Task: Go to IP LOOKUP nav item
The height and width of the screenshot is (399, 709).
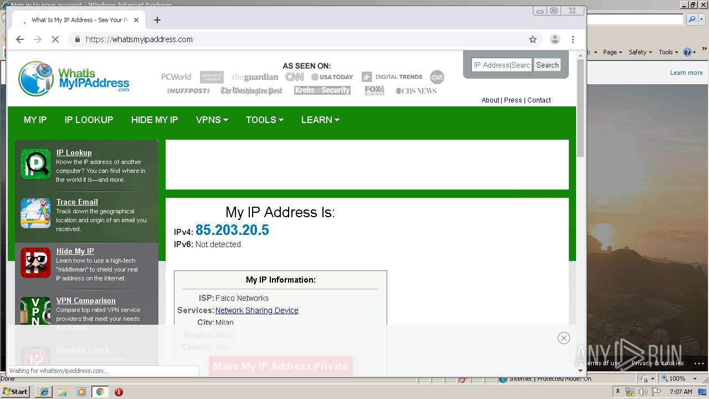Action: [89, 120]
